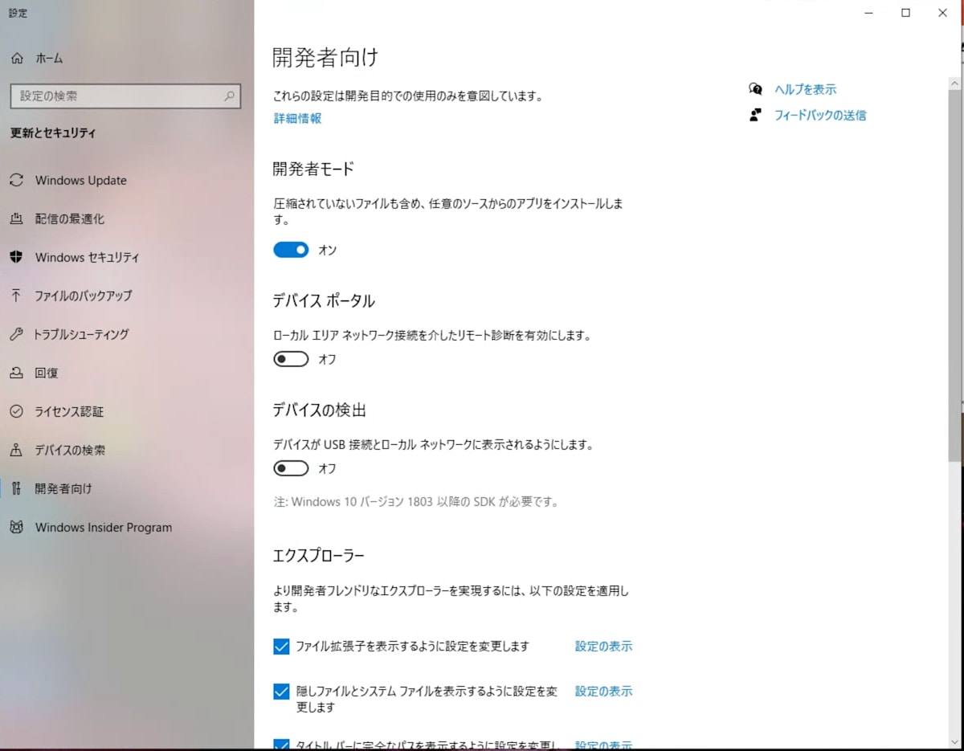Focus the 設定の検索 search field
The width and height of the screenshot is (964, 751).
pos(125,96)
